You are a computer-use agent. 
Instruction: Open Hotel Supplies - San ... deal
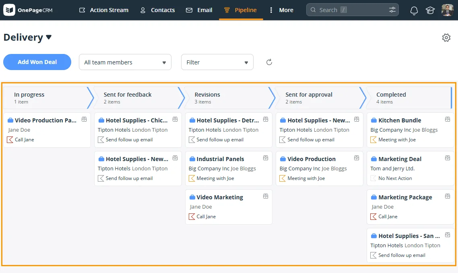click(x=409, y=236)
